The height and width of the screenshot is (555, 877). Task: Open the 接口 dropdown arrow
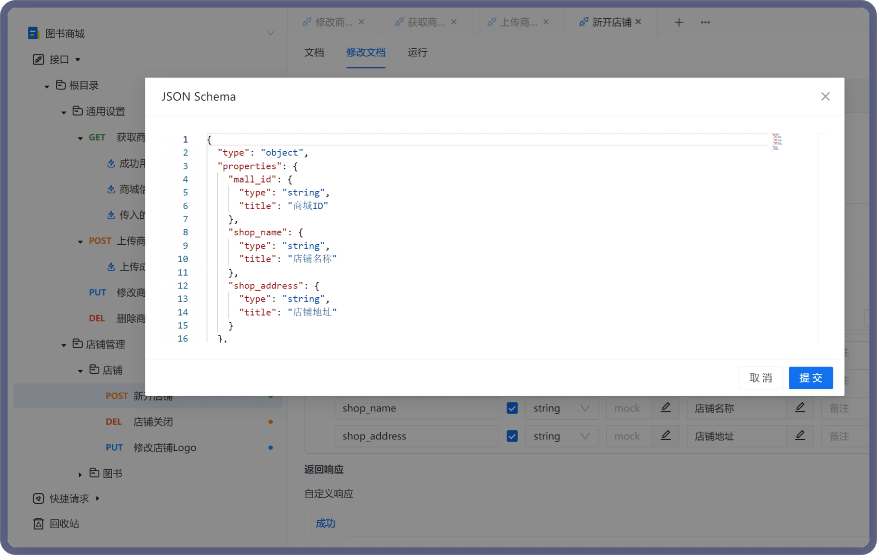[x=78, y=60]
